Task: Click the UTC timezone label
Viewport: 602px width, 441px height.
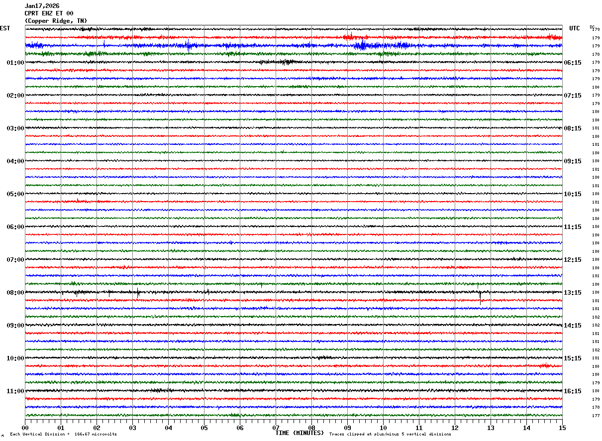Action: point(575,28)
